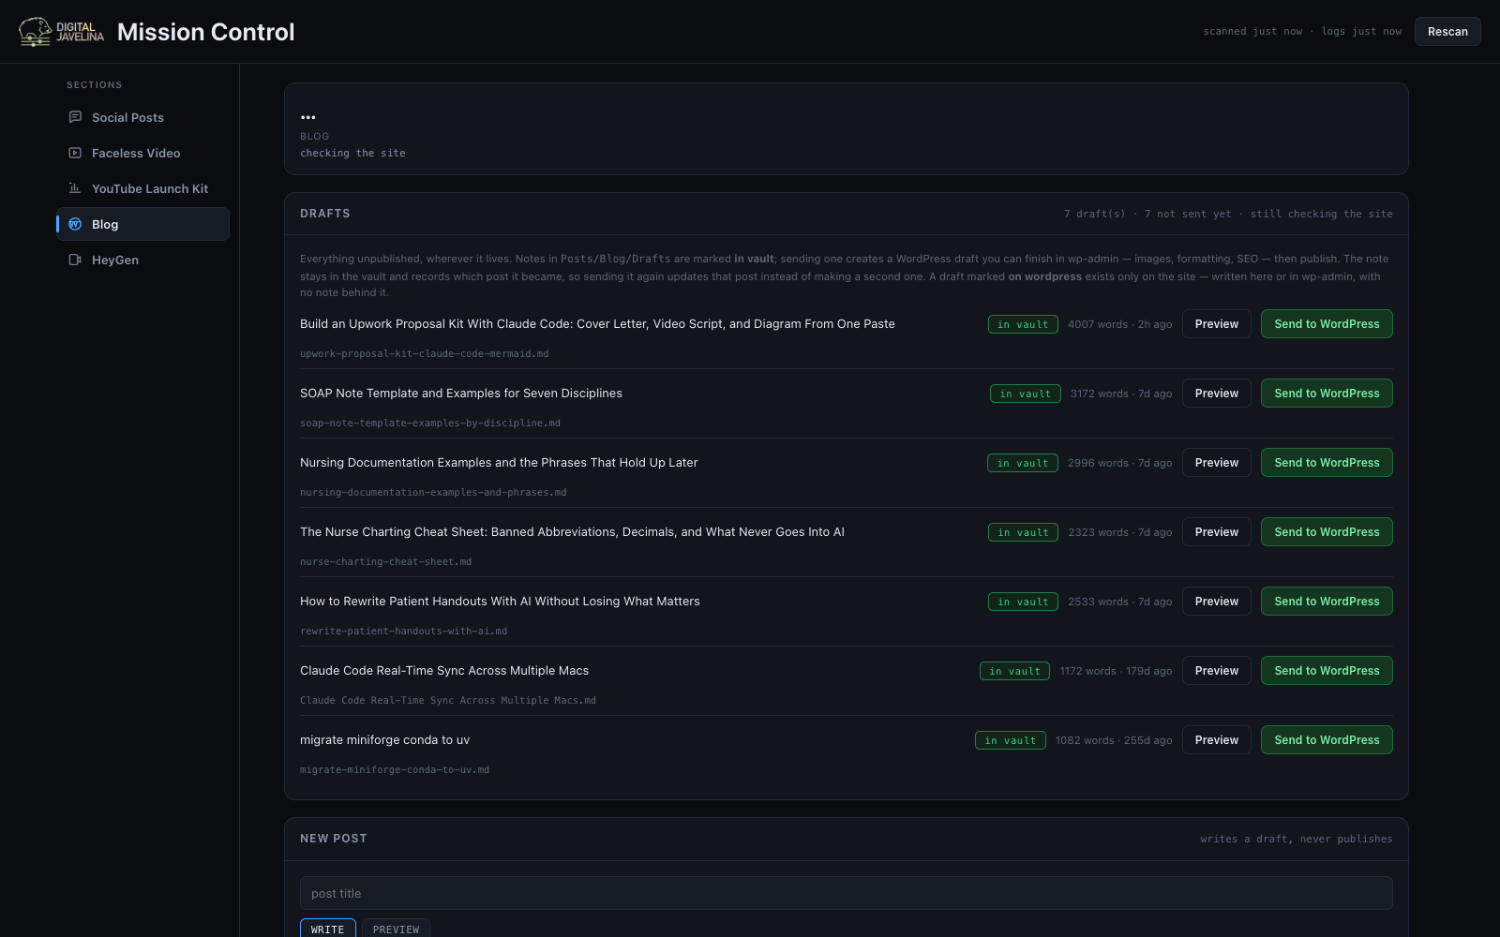Send Claude Code Real-Time Sync to WordPress
The width and height of the screenshot is (1500, 937).
[1327, 671]
